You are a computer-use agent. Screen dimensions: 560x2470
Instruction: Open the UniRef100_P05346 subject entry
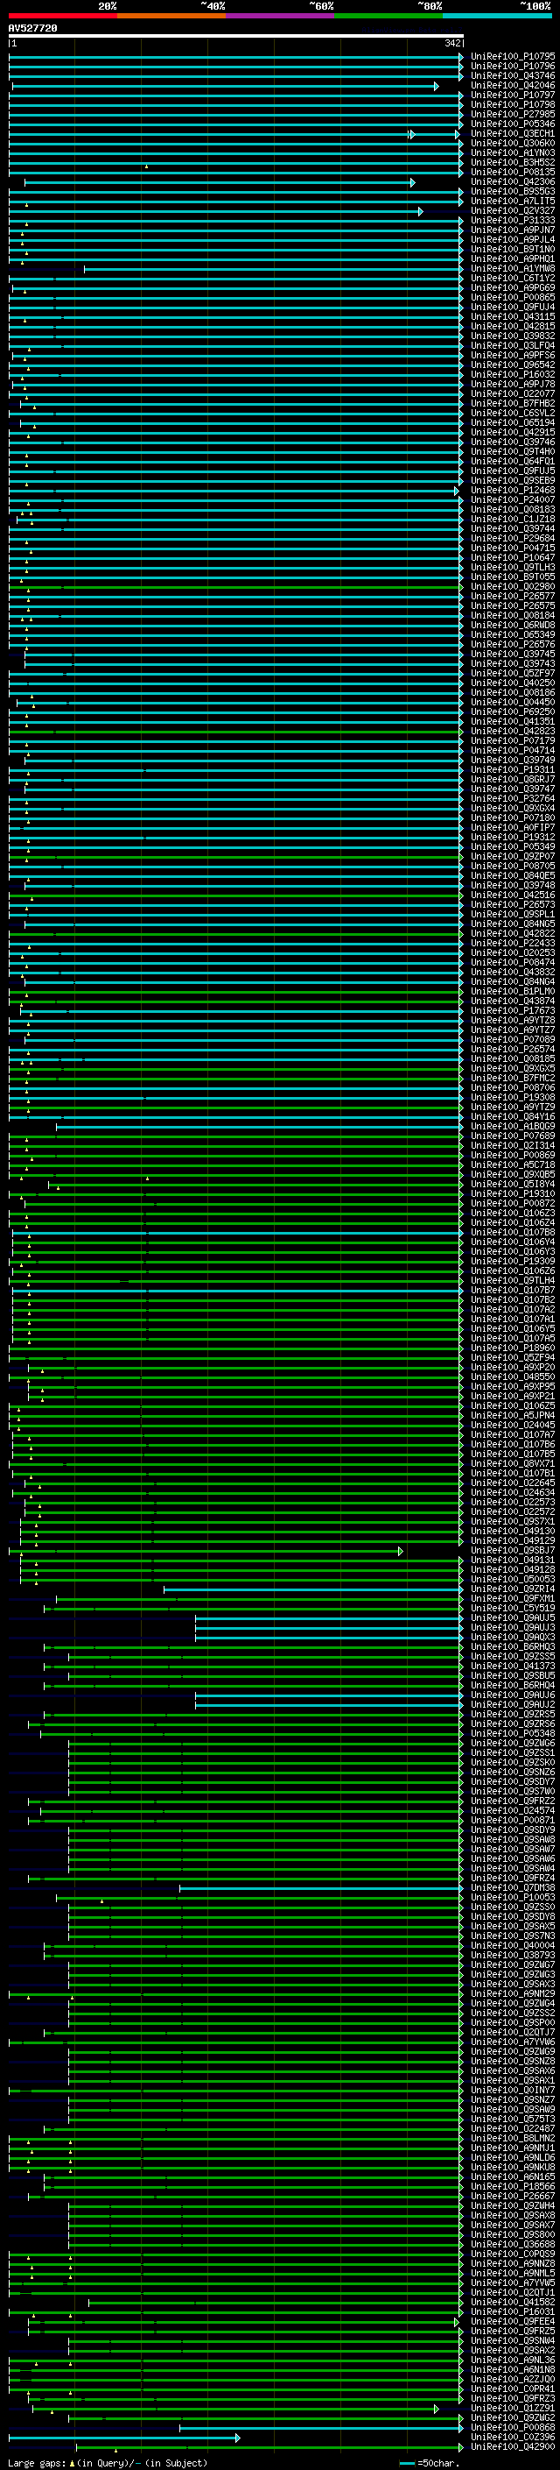pyautogui.click(x=512, y=124)
